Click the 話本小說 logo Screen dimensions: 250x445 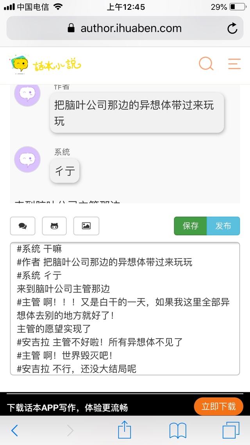pos(45,64)
